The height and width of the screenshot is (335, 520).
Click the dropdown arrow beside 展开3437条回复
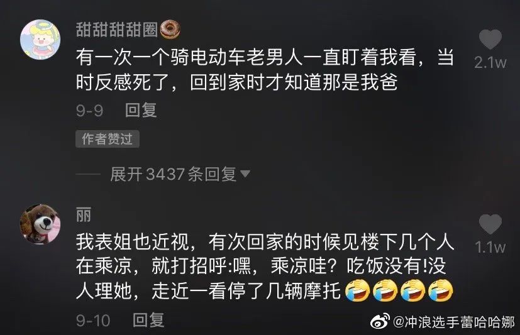coord(245,173)
